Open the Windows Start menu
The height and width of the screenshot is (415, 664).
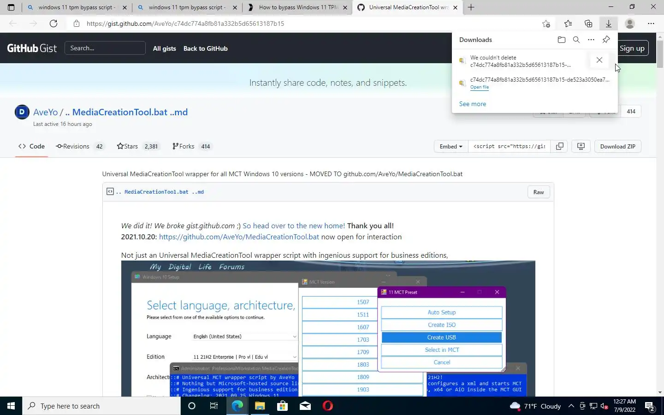(11, 406)
